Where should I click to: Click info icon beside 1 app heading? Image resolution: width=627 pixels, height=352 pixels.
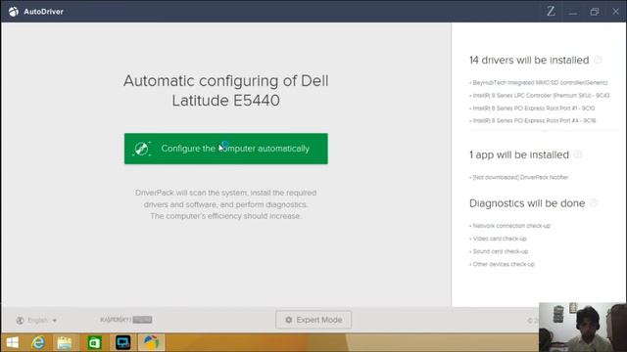(578, 154)
